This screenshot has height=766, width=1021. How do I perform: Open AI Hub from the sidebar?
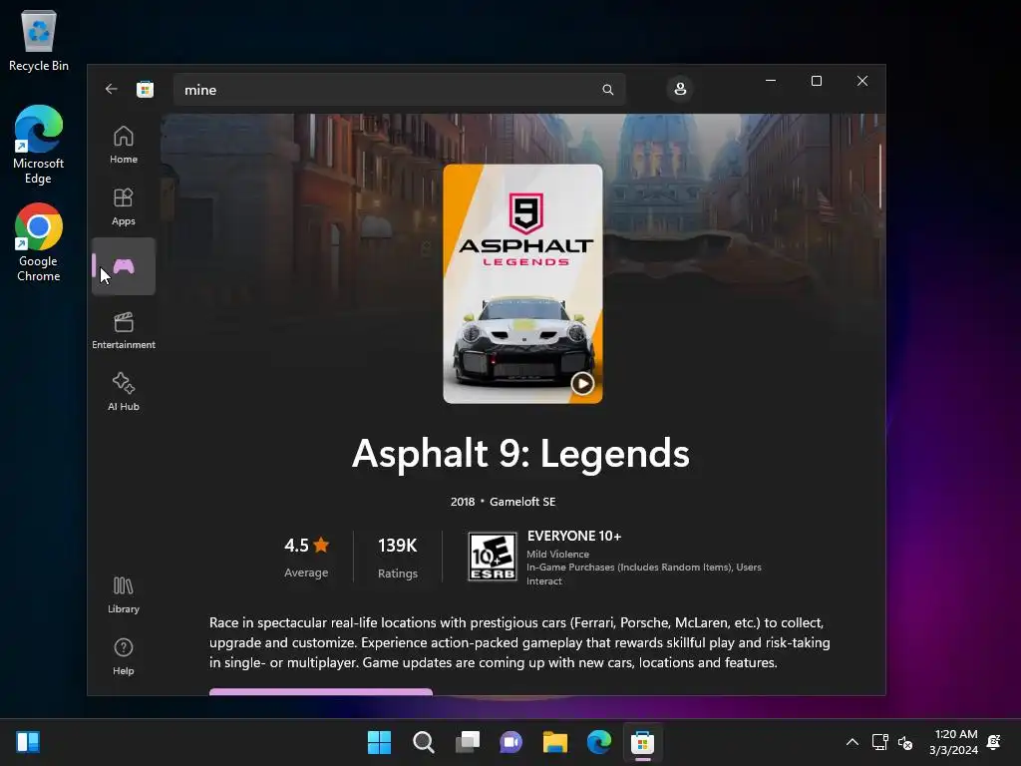click(x=123, y=392)
